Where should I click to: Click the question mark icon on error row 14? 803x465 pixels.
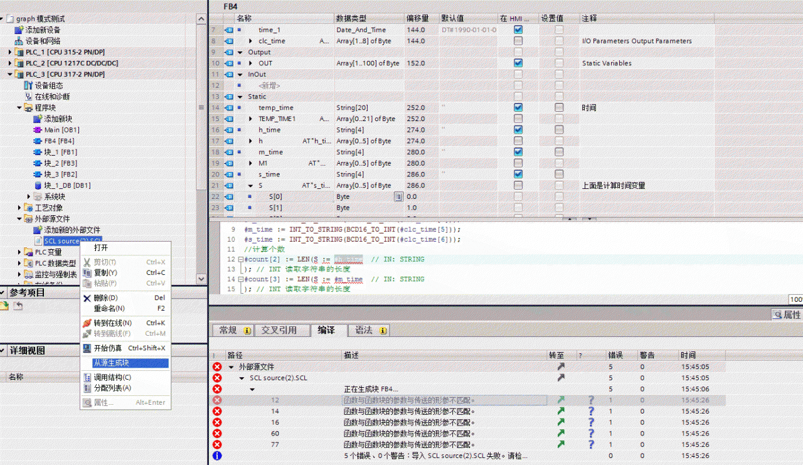tap(590, 411)
